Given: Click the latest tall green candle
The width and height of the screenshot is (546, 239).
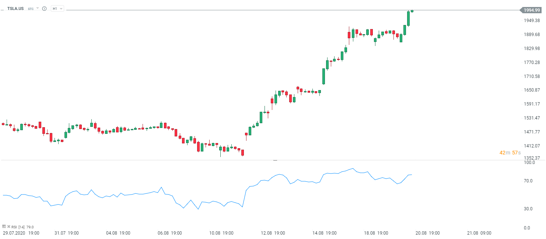Looking at the screenshot, I should pos(408,19).
